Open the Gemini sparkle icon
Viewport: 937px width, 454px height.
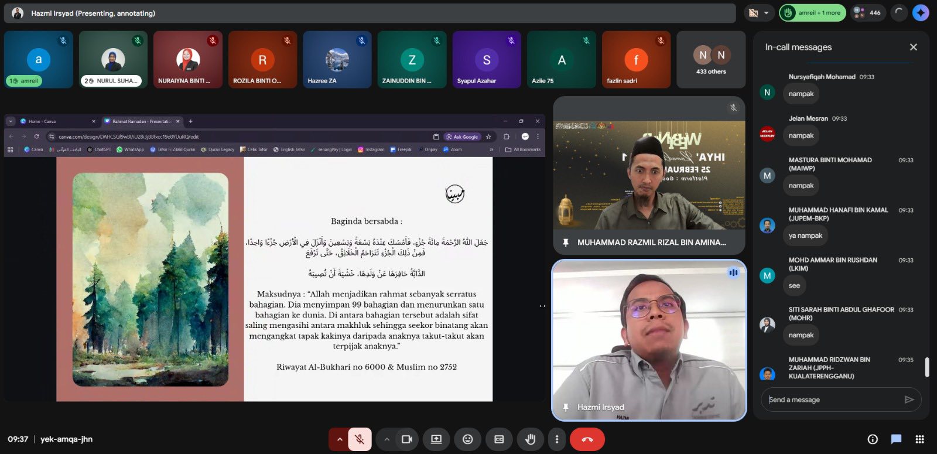click(921, 13)
